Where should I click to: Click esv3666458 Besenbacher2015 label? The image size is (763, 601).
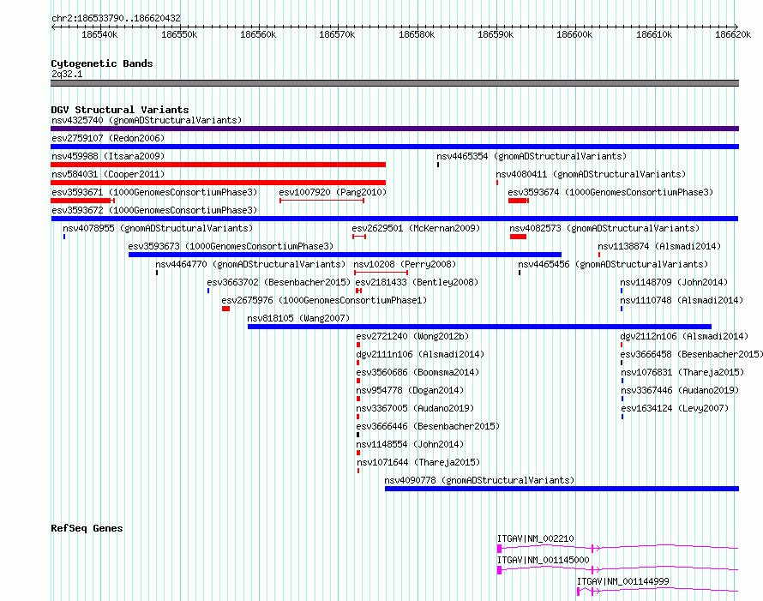[x=692, y=354]
